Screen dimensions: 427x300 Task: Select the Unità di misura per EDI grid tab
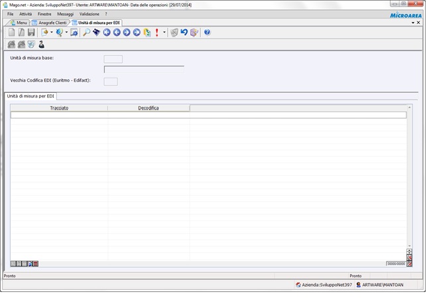(x=30, y=96)
